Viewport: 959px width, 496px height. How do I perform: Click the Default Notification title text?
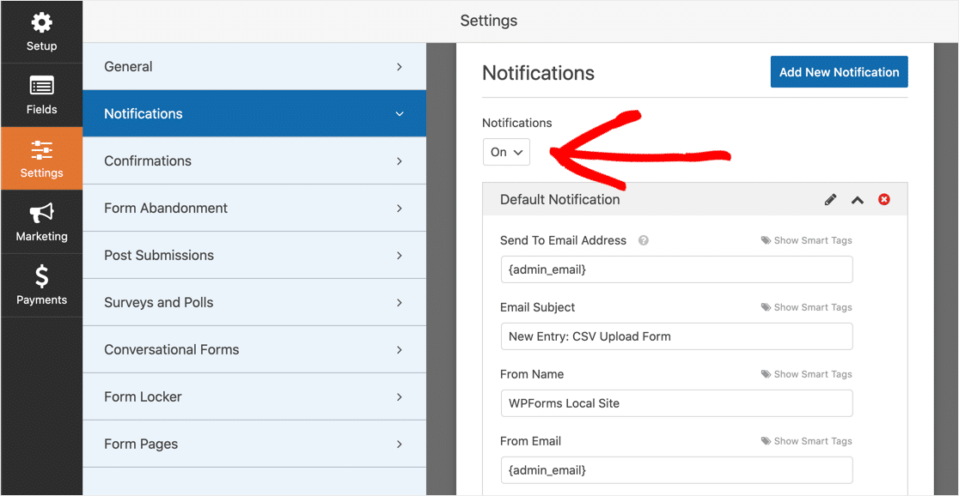tap(559, 200)
